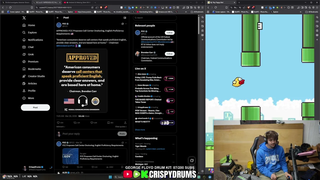Open Amazon.com MSI bookmark
Screen dimensions: 320x180
click(x=165, y=12)
